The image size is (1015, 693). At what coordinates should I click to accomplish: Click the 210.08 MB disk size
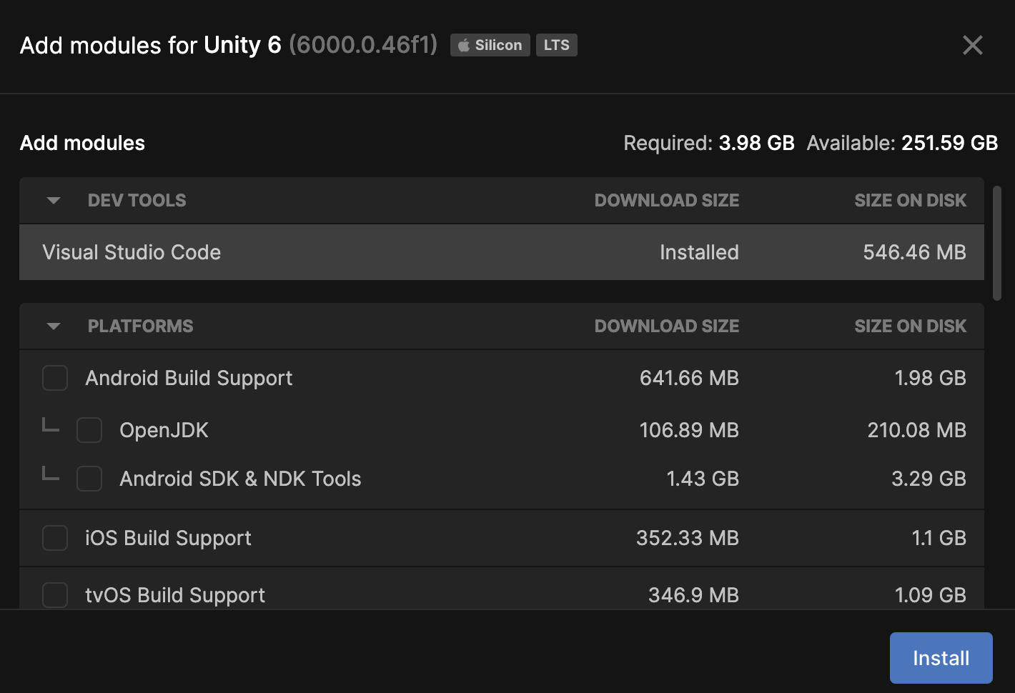[916, 430]
